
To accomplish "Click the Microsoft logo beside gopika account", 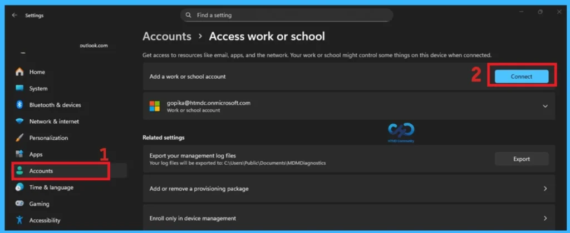I will tap(155, 106).
